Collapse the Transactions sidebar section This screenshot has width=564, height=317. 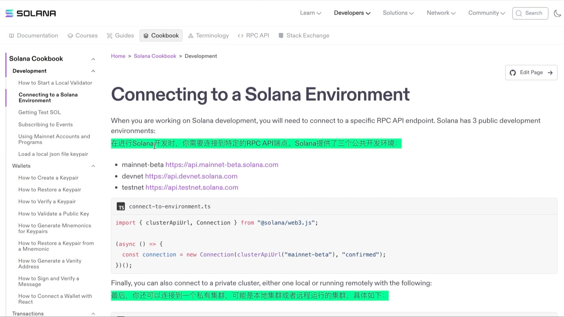(93, 314)
